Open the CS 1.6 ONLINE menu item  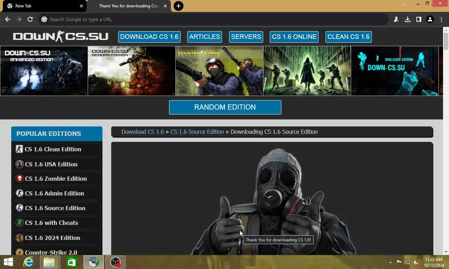click(294, 37)
